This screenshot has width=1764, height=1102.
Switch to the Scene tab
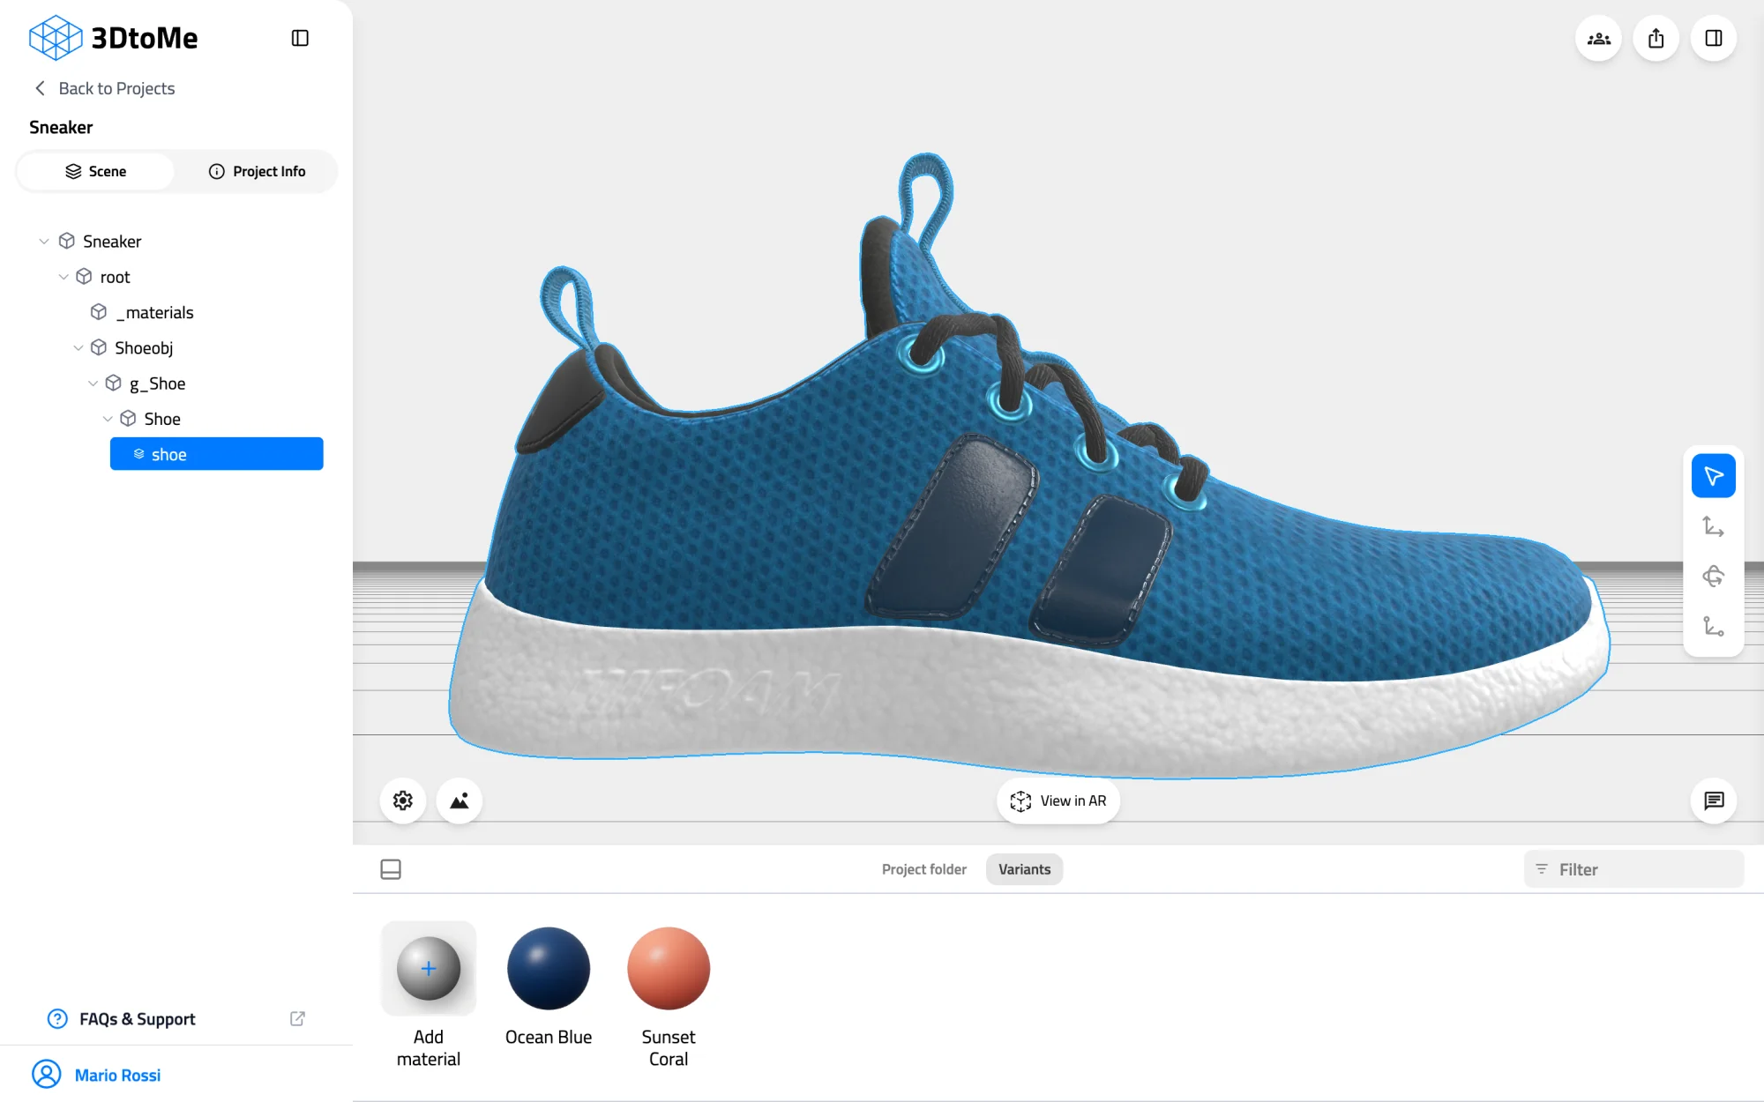pos(95,171)
